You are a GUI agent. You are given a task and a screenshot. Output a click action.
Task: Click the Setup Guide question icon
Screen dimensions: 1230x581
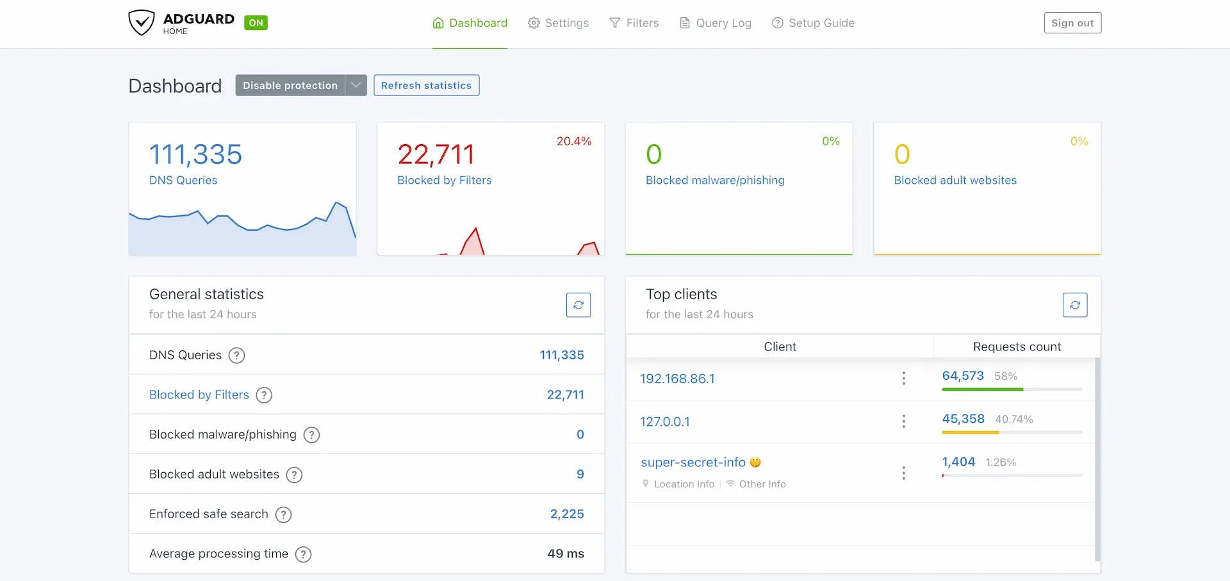[778, 23]
